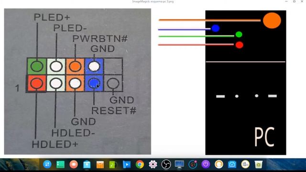Image resolution: width=306 pixels, height=172 pixels.
Task: Click the purple power button icon
Action: click(206, 164)
